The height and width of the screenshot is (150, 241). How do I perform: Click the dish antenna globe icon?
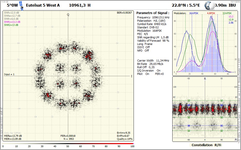click(x=210, y=5)
